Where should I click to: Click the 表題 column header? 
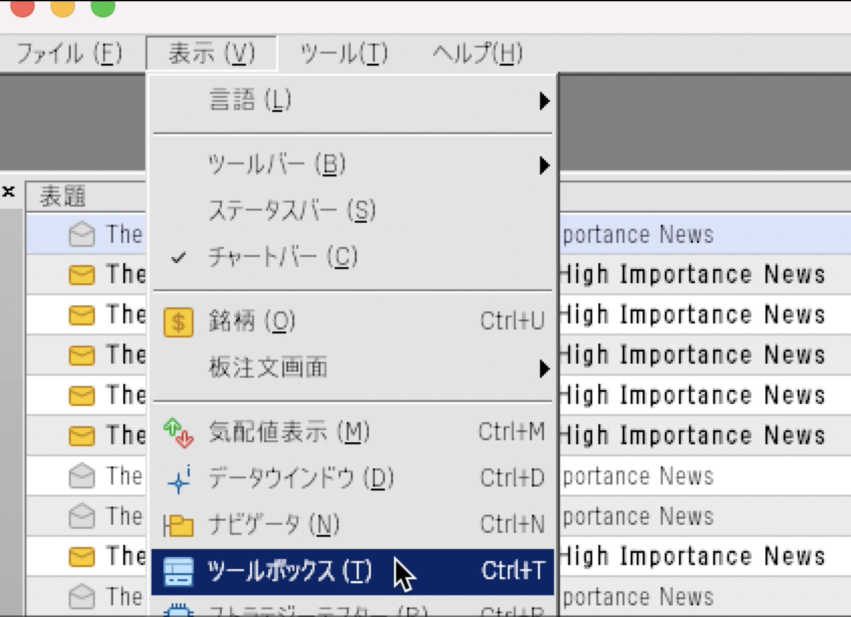(x=63, y=197)
